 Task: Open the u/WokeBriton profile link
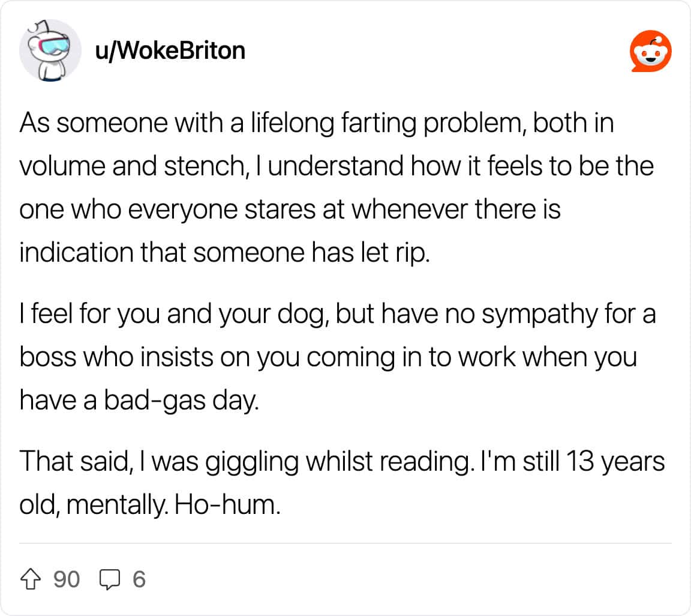tap(170, 51)
